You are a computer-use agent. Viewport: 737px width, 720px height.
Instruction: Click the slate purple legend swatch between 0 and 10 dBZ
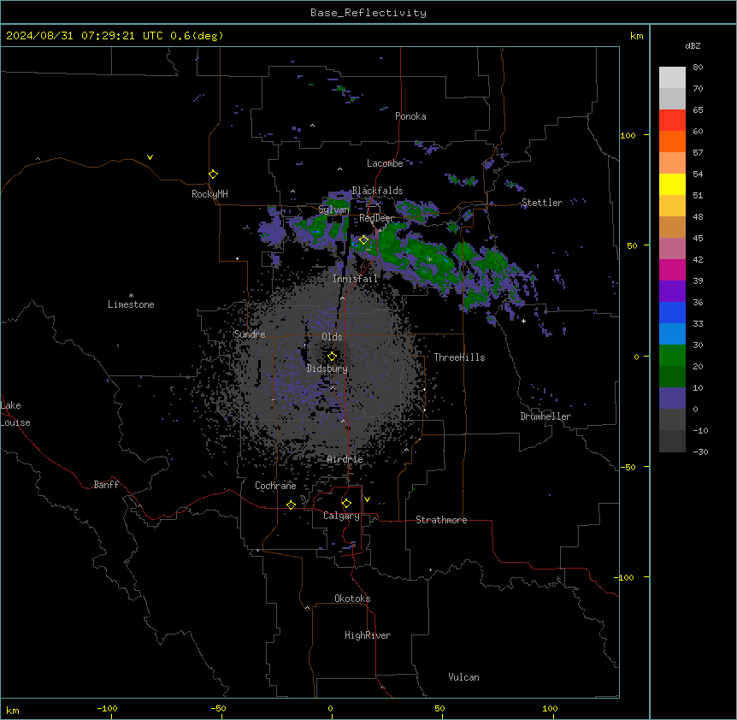672,398
